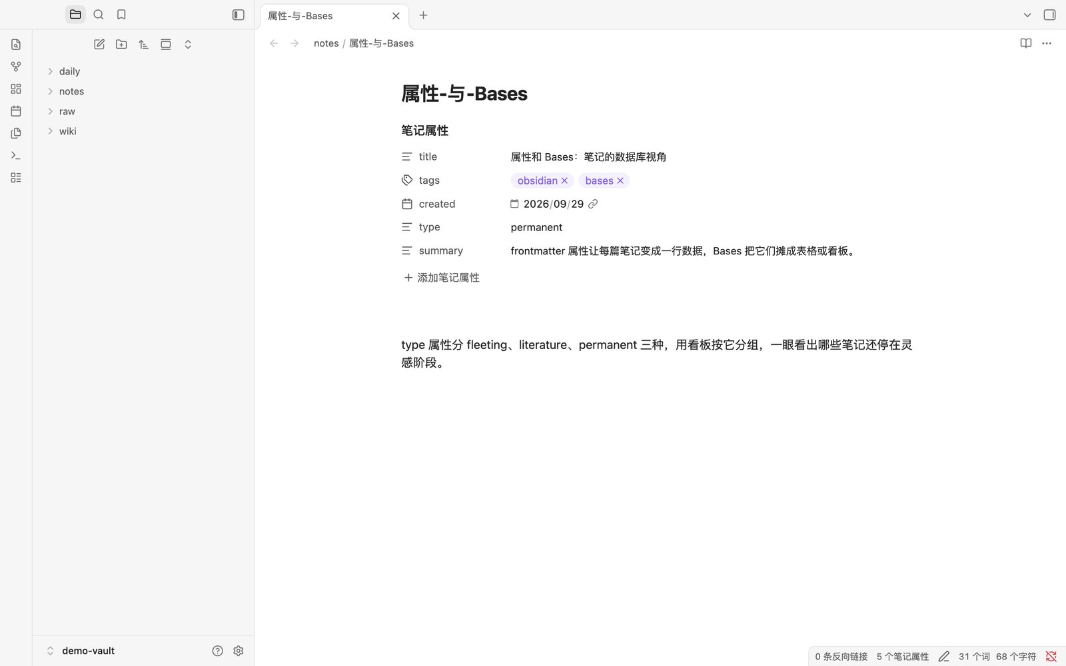Change file sort order

143,45
